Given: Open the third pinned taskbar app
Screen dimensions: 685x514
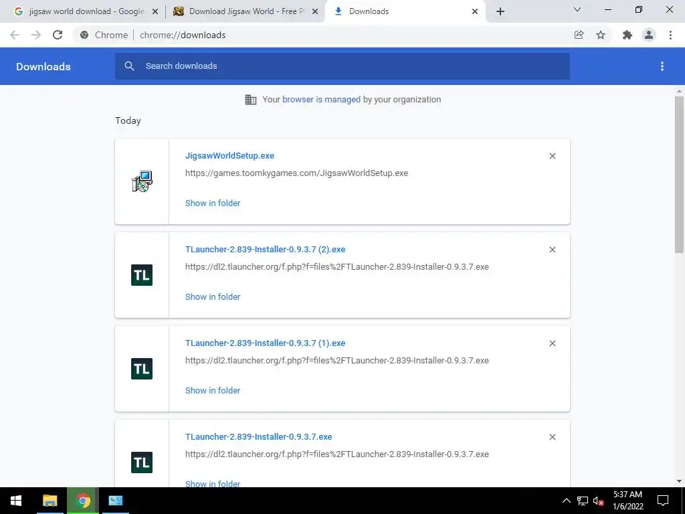Looking at the screenshot, I should point(116,501).
